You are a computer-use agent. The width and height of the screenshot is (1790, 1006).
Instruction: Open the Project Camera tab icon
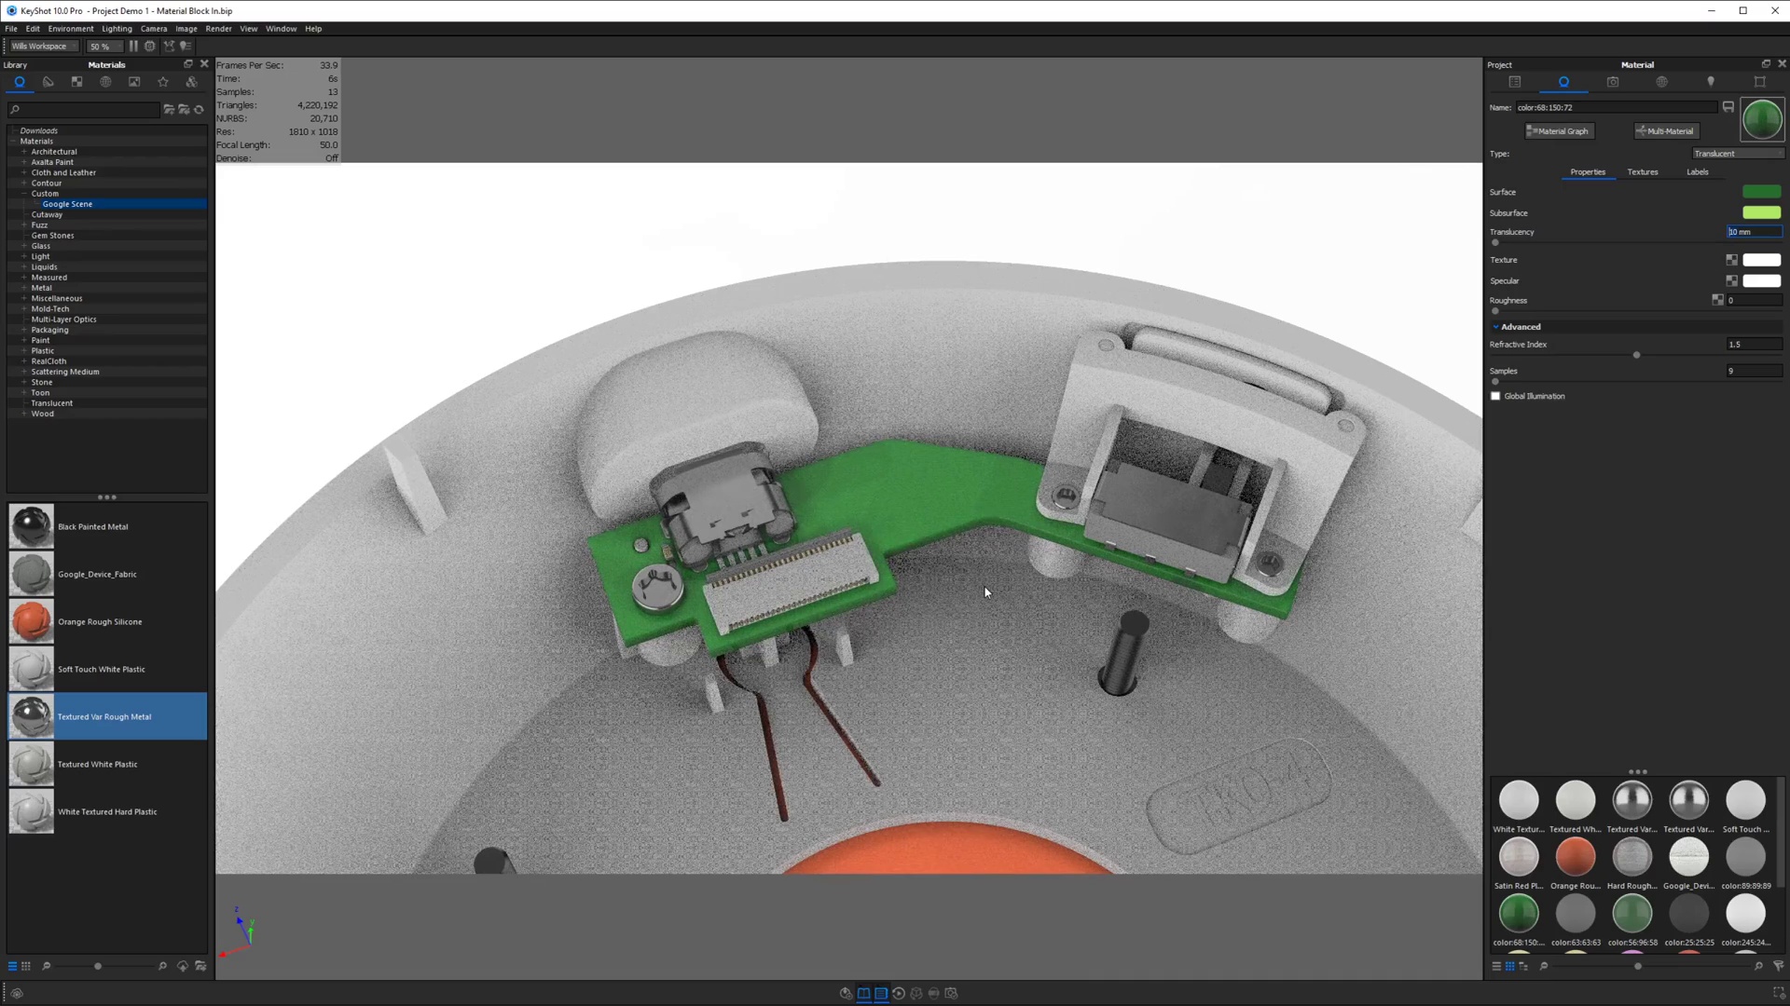(1613, 82)
